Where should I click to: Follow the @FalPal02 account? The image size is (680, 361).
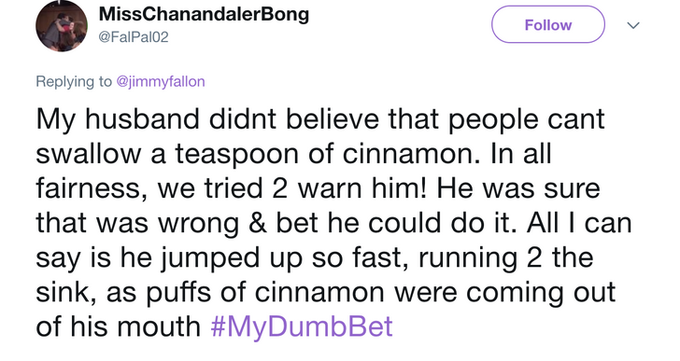(x=547, y=24)
